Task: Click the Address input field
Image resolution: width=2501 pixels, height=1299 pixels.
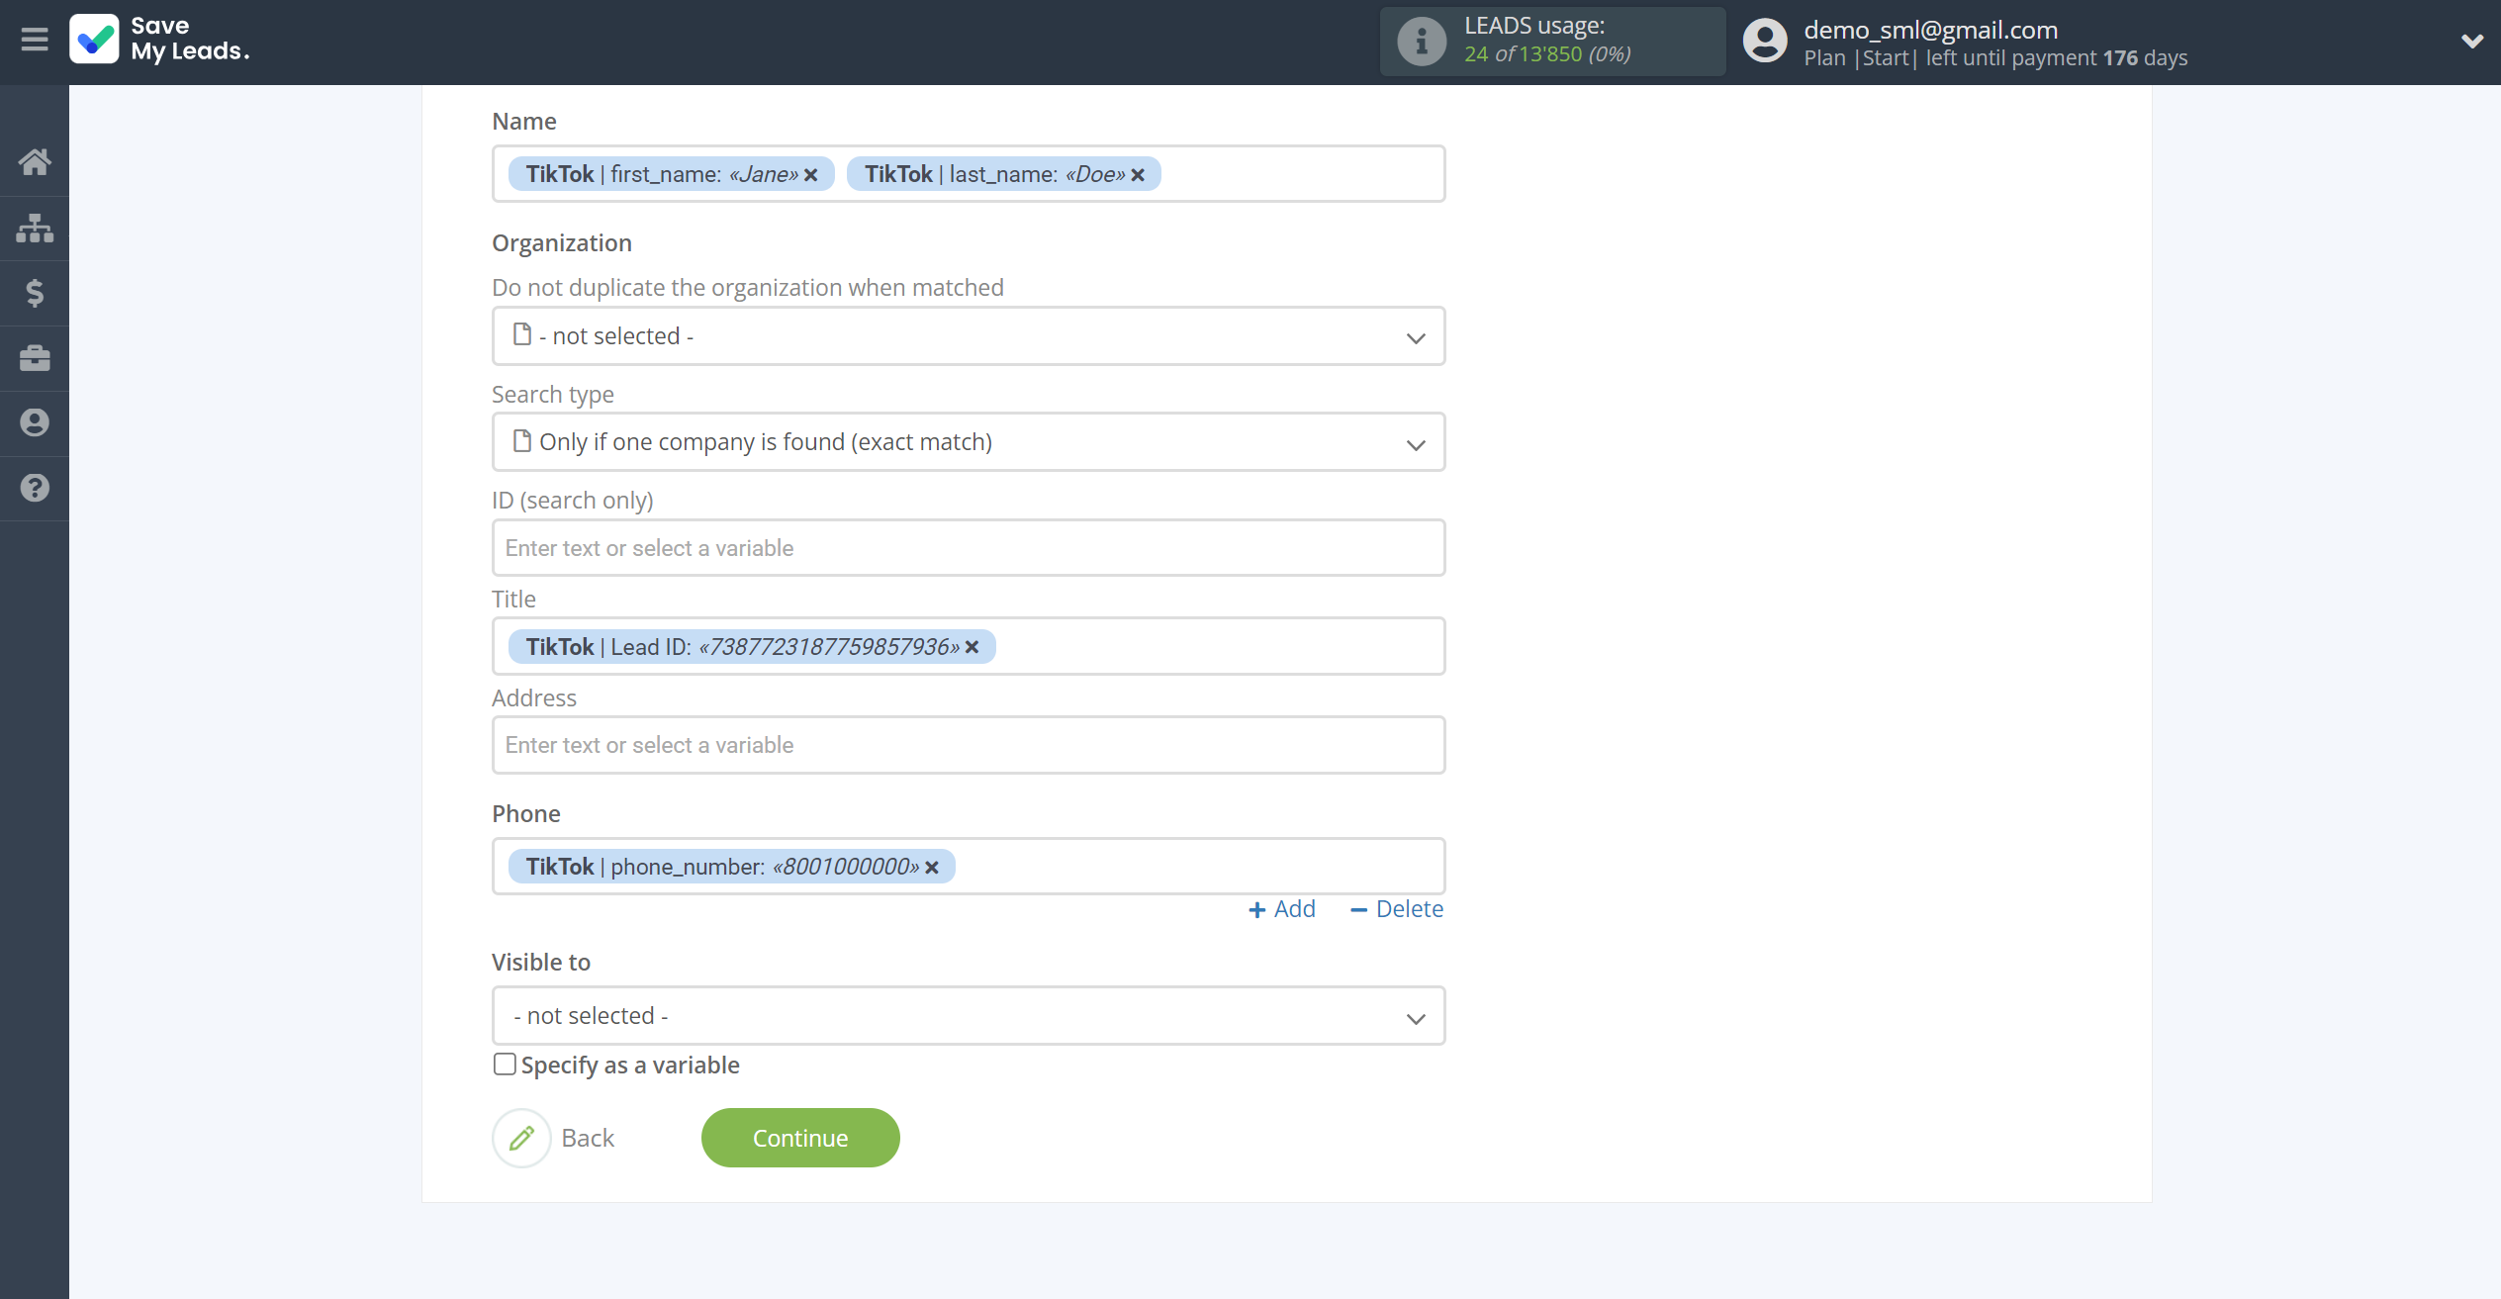Action: tap(968, 745)
